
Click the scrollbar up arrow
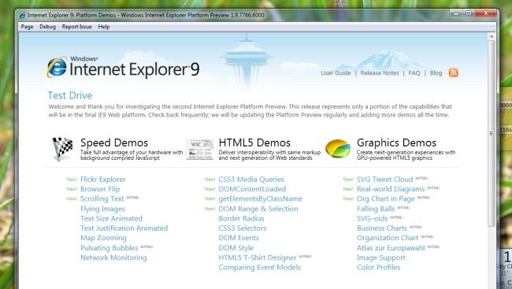(x=492, y=36)
